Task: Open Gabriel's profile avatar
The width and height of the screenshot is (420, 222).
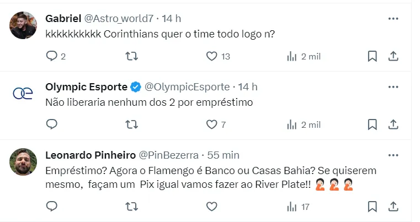Action: [23, 25]
